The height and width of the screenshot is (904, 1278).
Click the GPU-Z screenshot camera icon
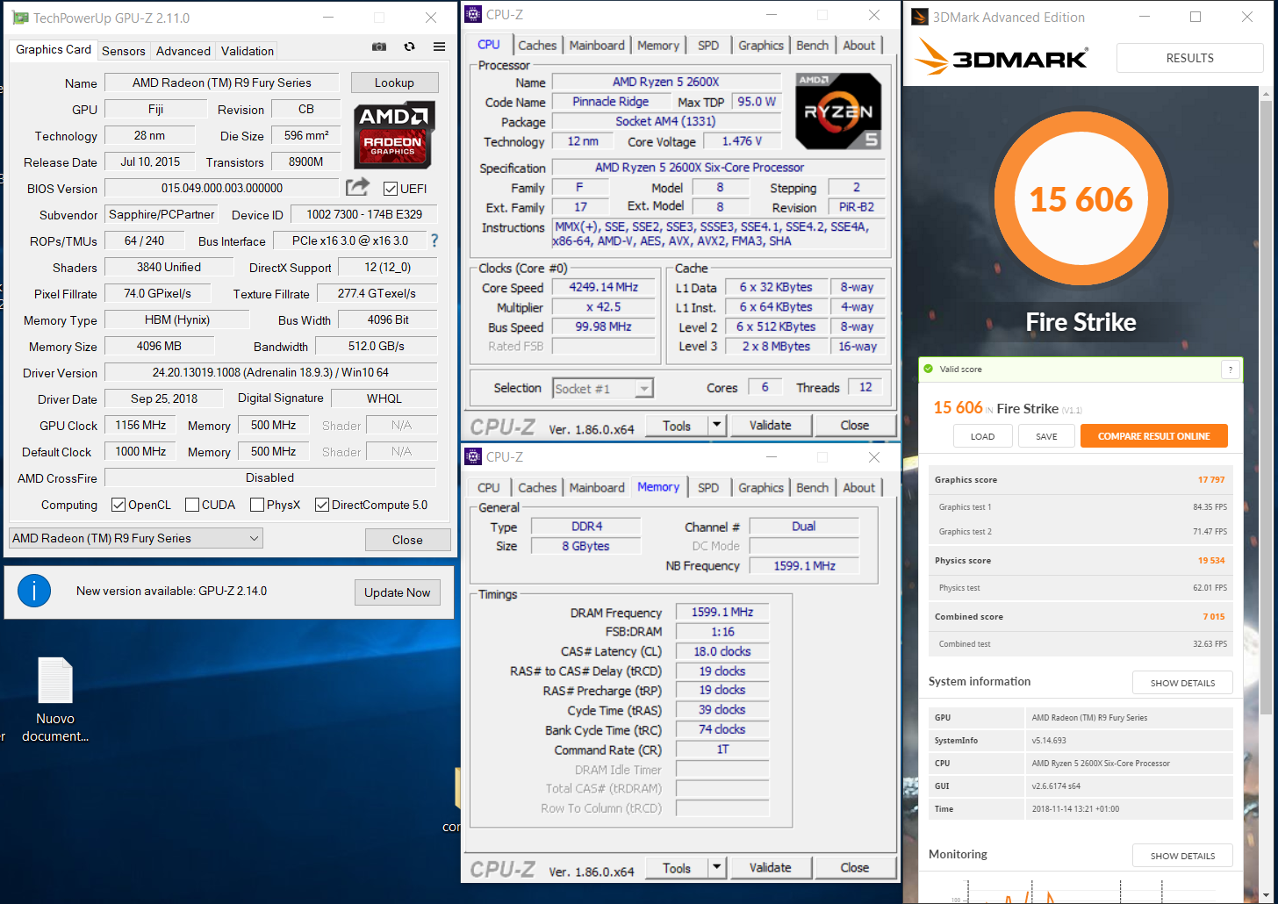[x=379, y=47]
